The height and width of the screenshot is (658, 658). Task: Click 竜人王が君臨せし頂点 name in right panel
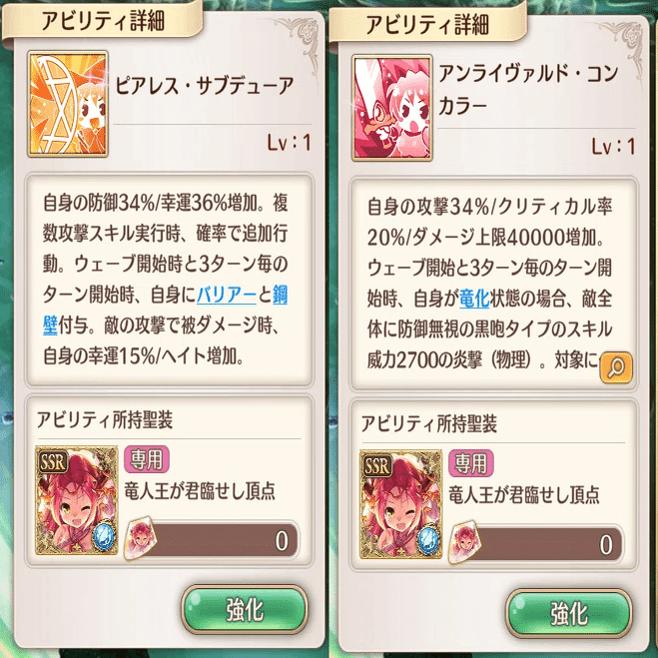[x=524, y=495]
